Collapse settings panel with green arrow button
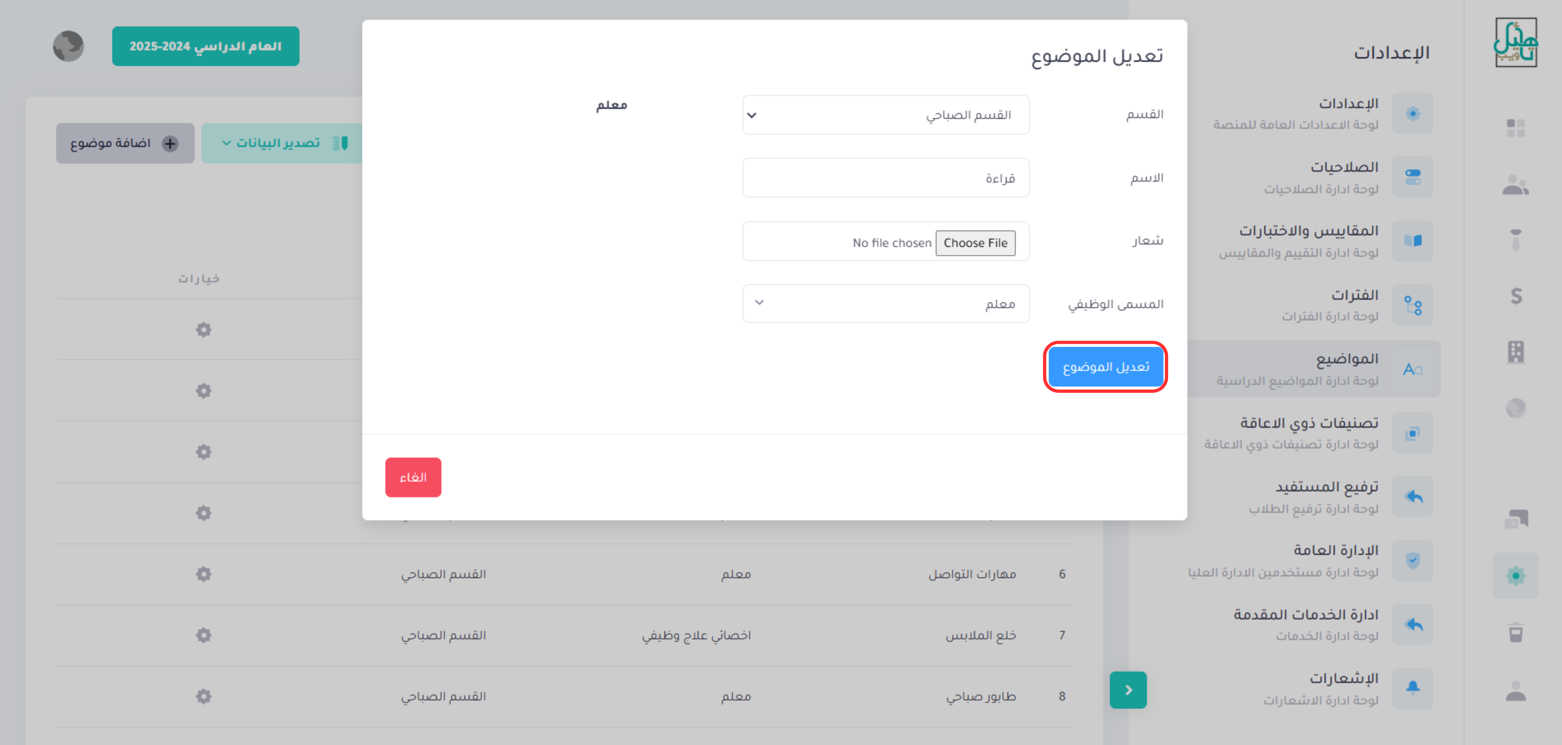Viewport: 1562px width, 745px height. (x=1128, y=690)
